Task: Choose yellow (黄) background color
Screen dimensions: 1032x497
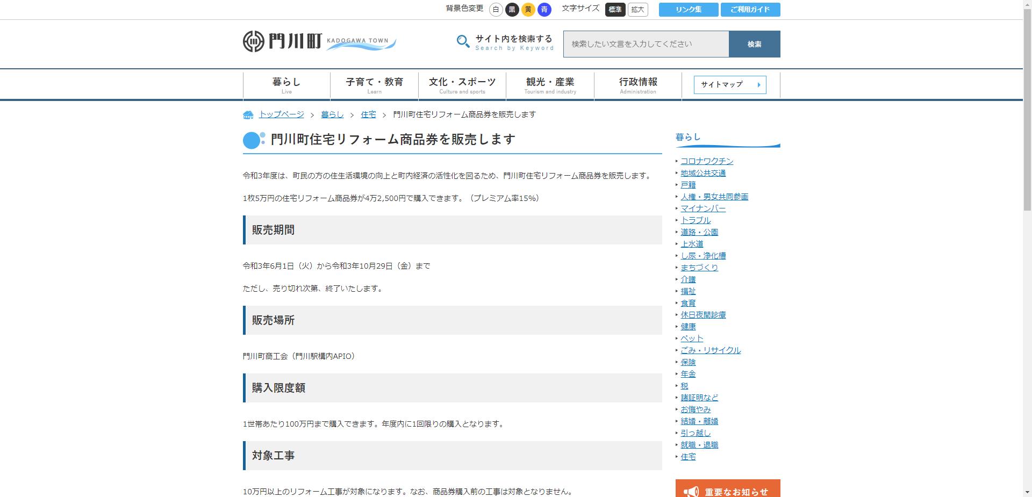Action: 528,10
